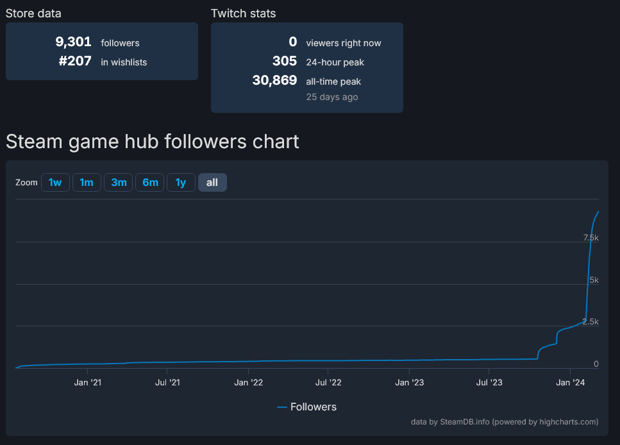This screenshot has height=445, width=620.
Task: Zoom chart to 1y range
Action: point(181,183)
